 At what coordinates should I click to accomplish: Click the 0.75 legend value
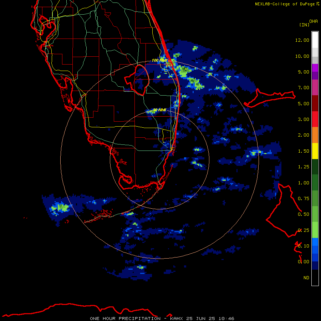303,199
